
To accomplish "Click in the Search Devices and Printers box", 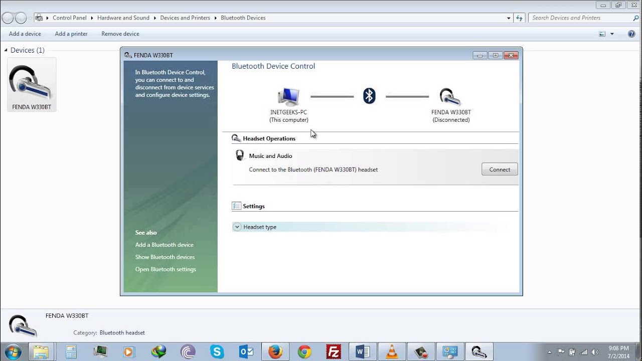I will (x=581, y=18).
